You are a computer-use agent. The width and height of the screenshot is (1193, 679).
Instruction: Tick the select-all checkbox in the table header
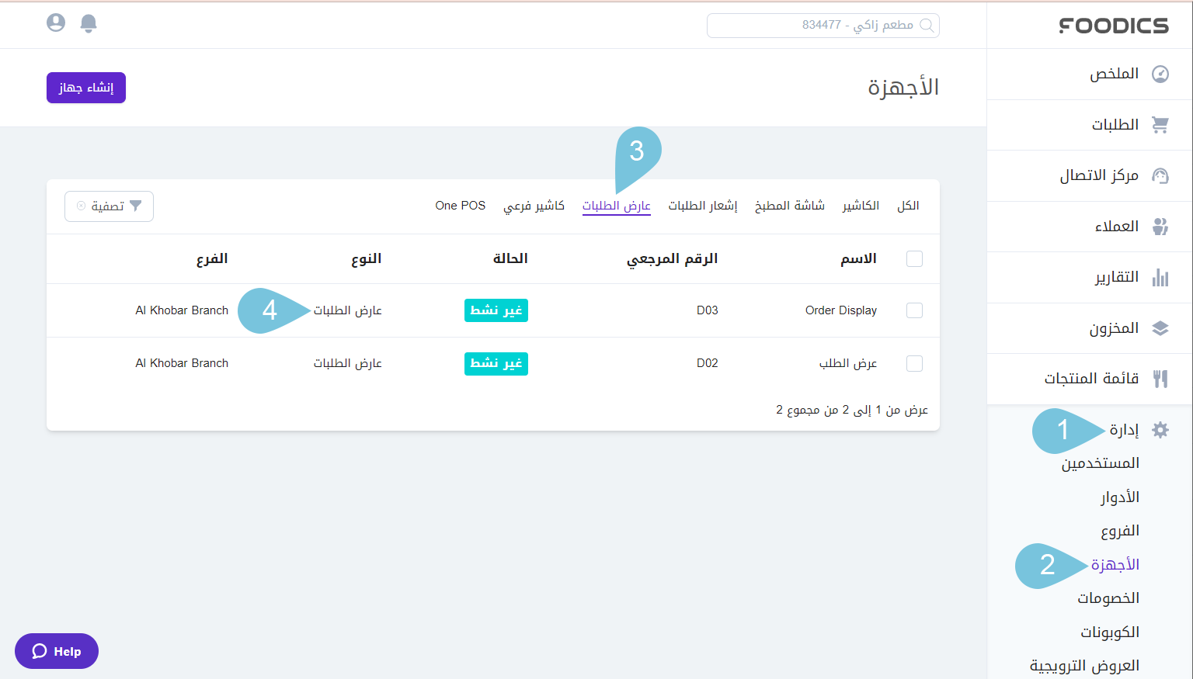[x=915, y=259]
